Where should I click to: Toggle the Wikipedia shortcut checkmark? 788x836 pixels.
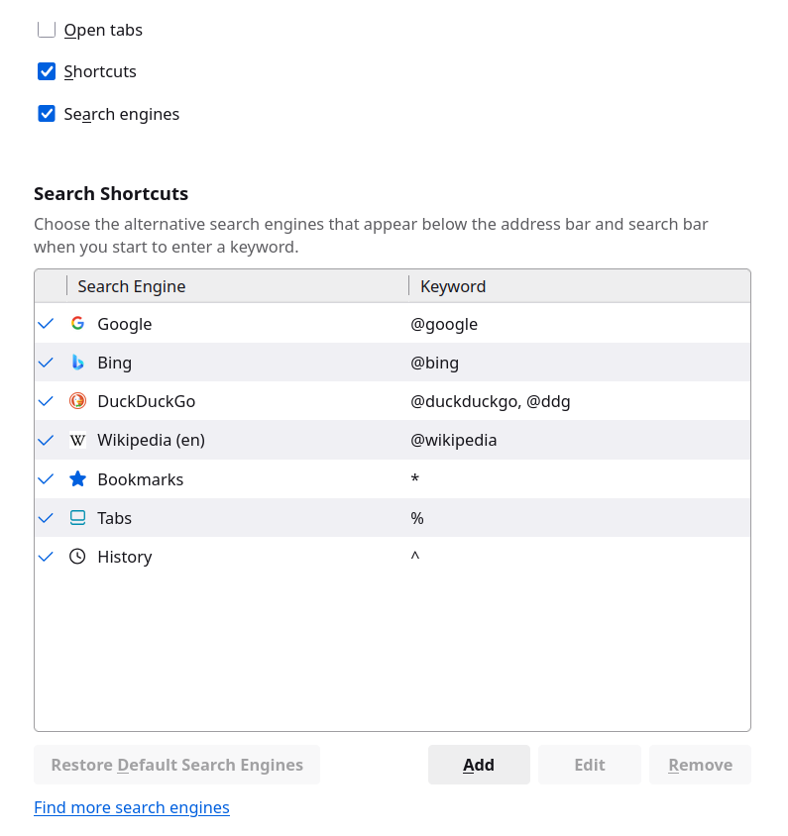(45, 440)
